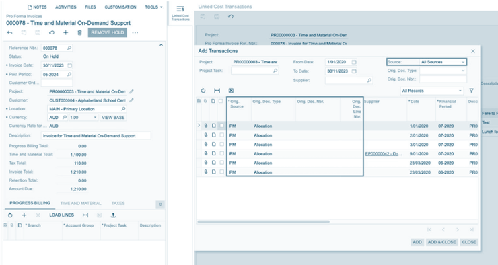Add a new pro forma invoice record
Viewport: 498px width, 265px height.
point(65,32)
